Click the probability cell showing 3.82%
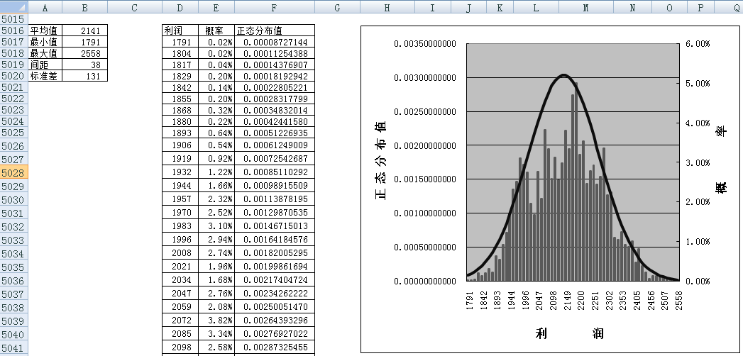This screenshot has height=356, width=743. pyautogui.click(x=216, y=320)
